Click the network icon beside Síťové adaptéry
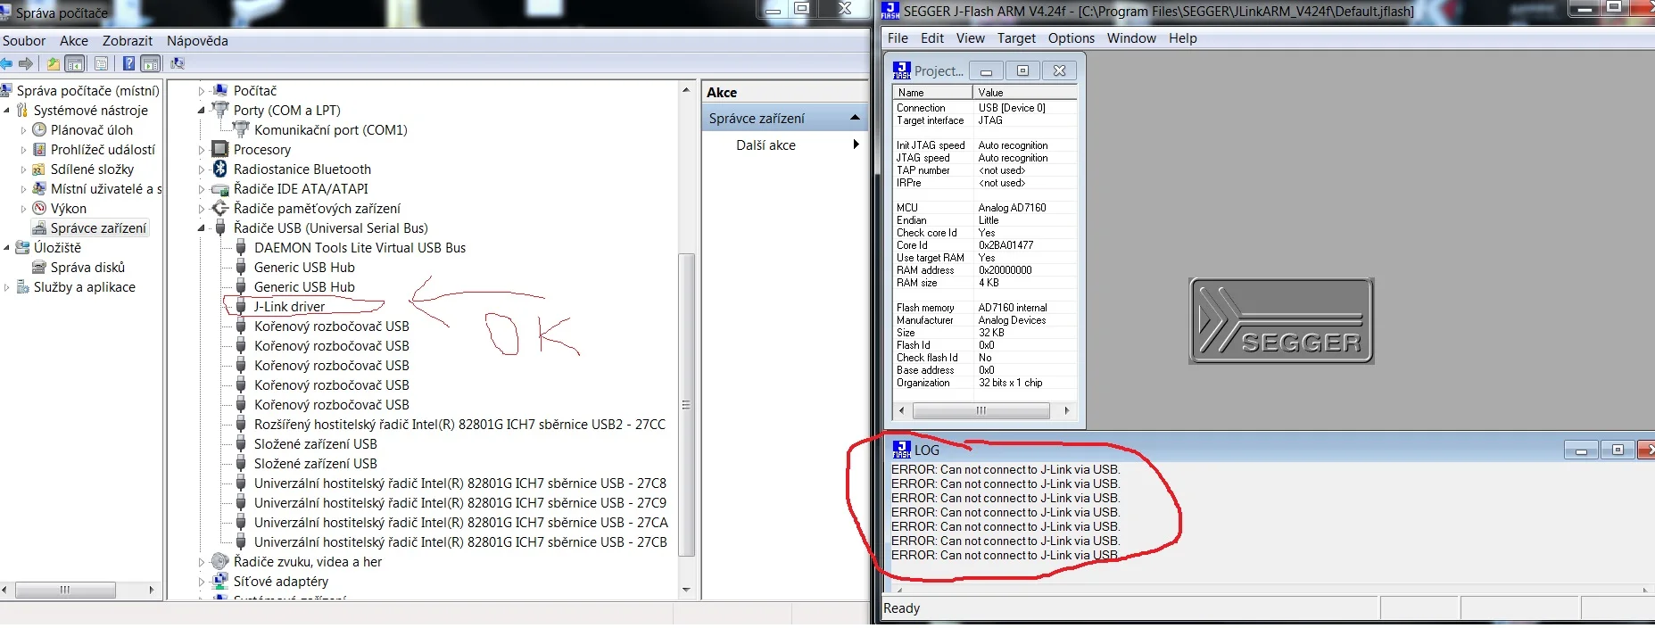This screenshot has width=1655, height=628. [x=220, y=581]
